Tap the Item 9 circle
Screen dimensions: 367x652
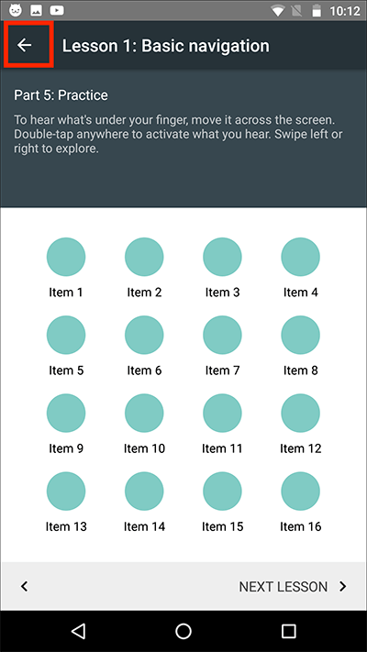(66, 413)
